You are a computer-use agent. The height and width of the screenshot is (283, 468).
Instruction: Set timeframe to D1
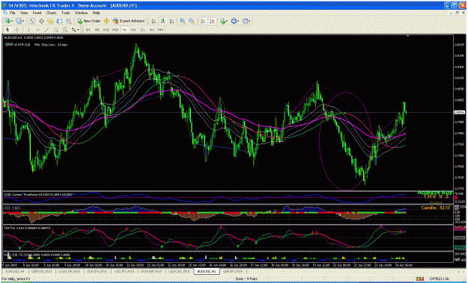(142, 30)
